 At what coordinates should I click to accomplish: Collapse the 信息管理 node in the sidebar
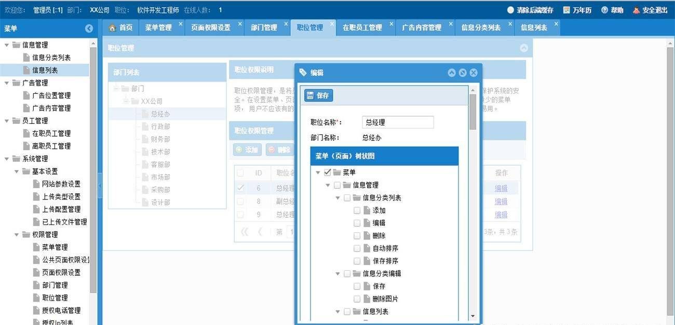tap(7, 45)
